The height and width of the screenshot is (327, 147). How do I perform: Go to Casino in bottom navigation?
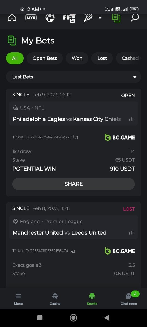pyautogui.click(x=55, y=299)
